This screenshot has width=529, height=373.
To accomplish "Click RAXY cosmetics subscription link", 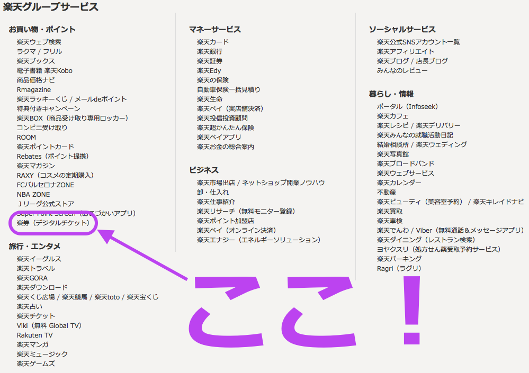I will point(55,176).
